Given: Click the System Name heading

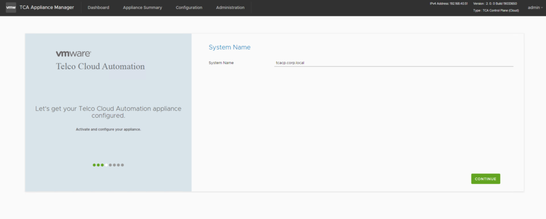Looking at the screenshot, I should coord(229,47).
